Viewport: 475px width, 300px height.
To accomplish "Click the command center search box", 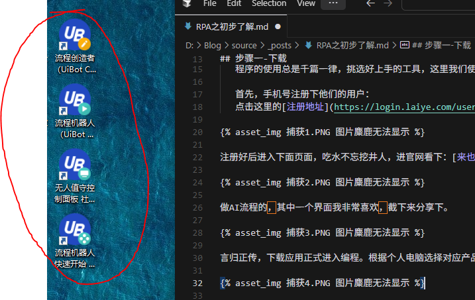I will click(450, 3).
